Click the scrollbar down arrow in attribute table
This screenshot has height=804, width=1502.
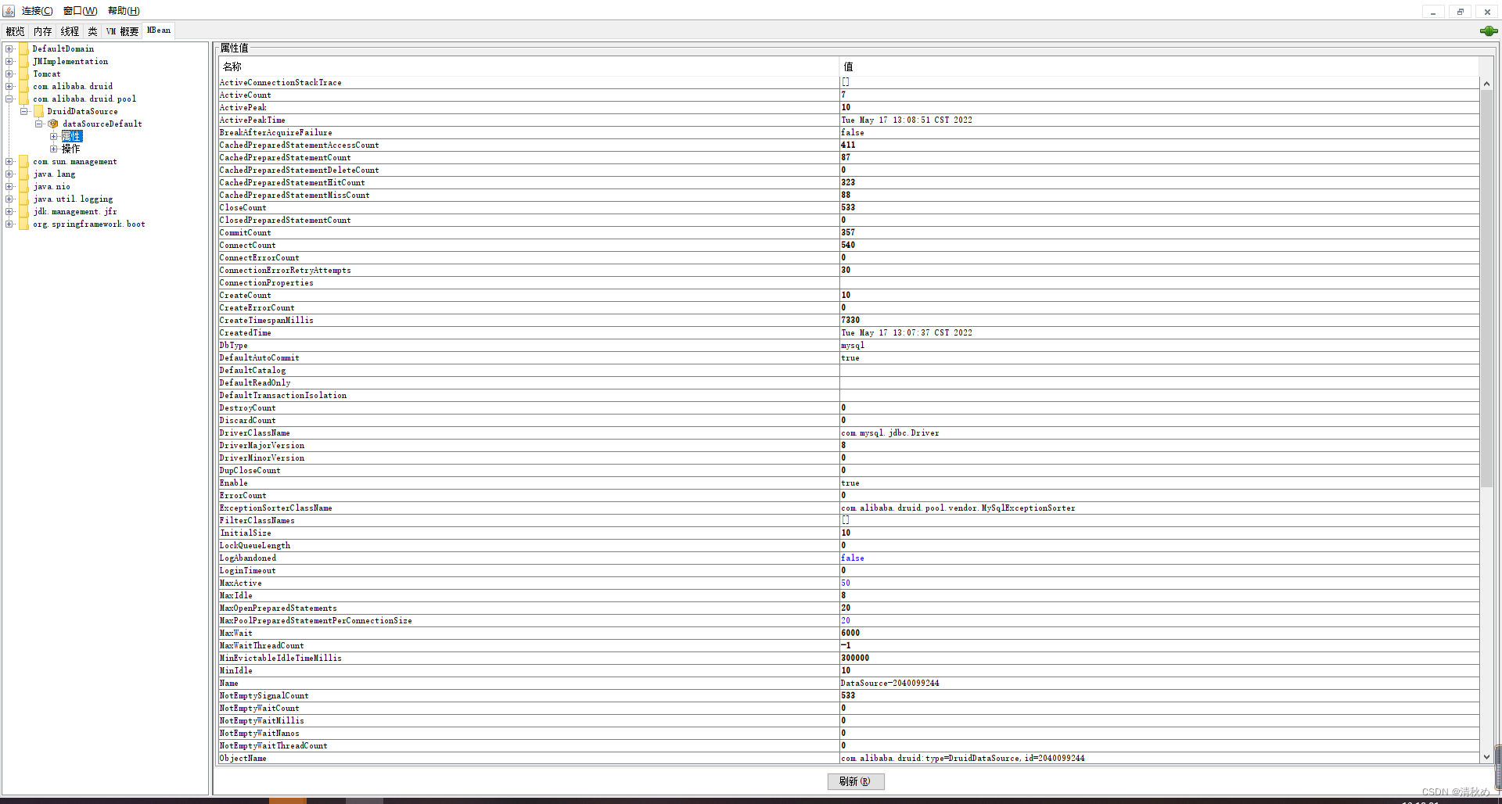click(1486, 757)
